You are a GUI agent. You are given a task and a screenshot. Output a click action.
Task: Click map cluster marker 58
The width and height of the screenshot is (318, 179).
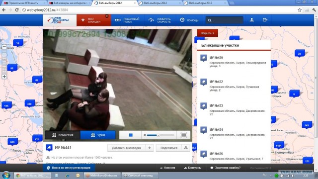12,68
